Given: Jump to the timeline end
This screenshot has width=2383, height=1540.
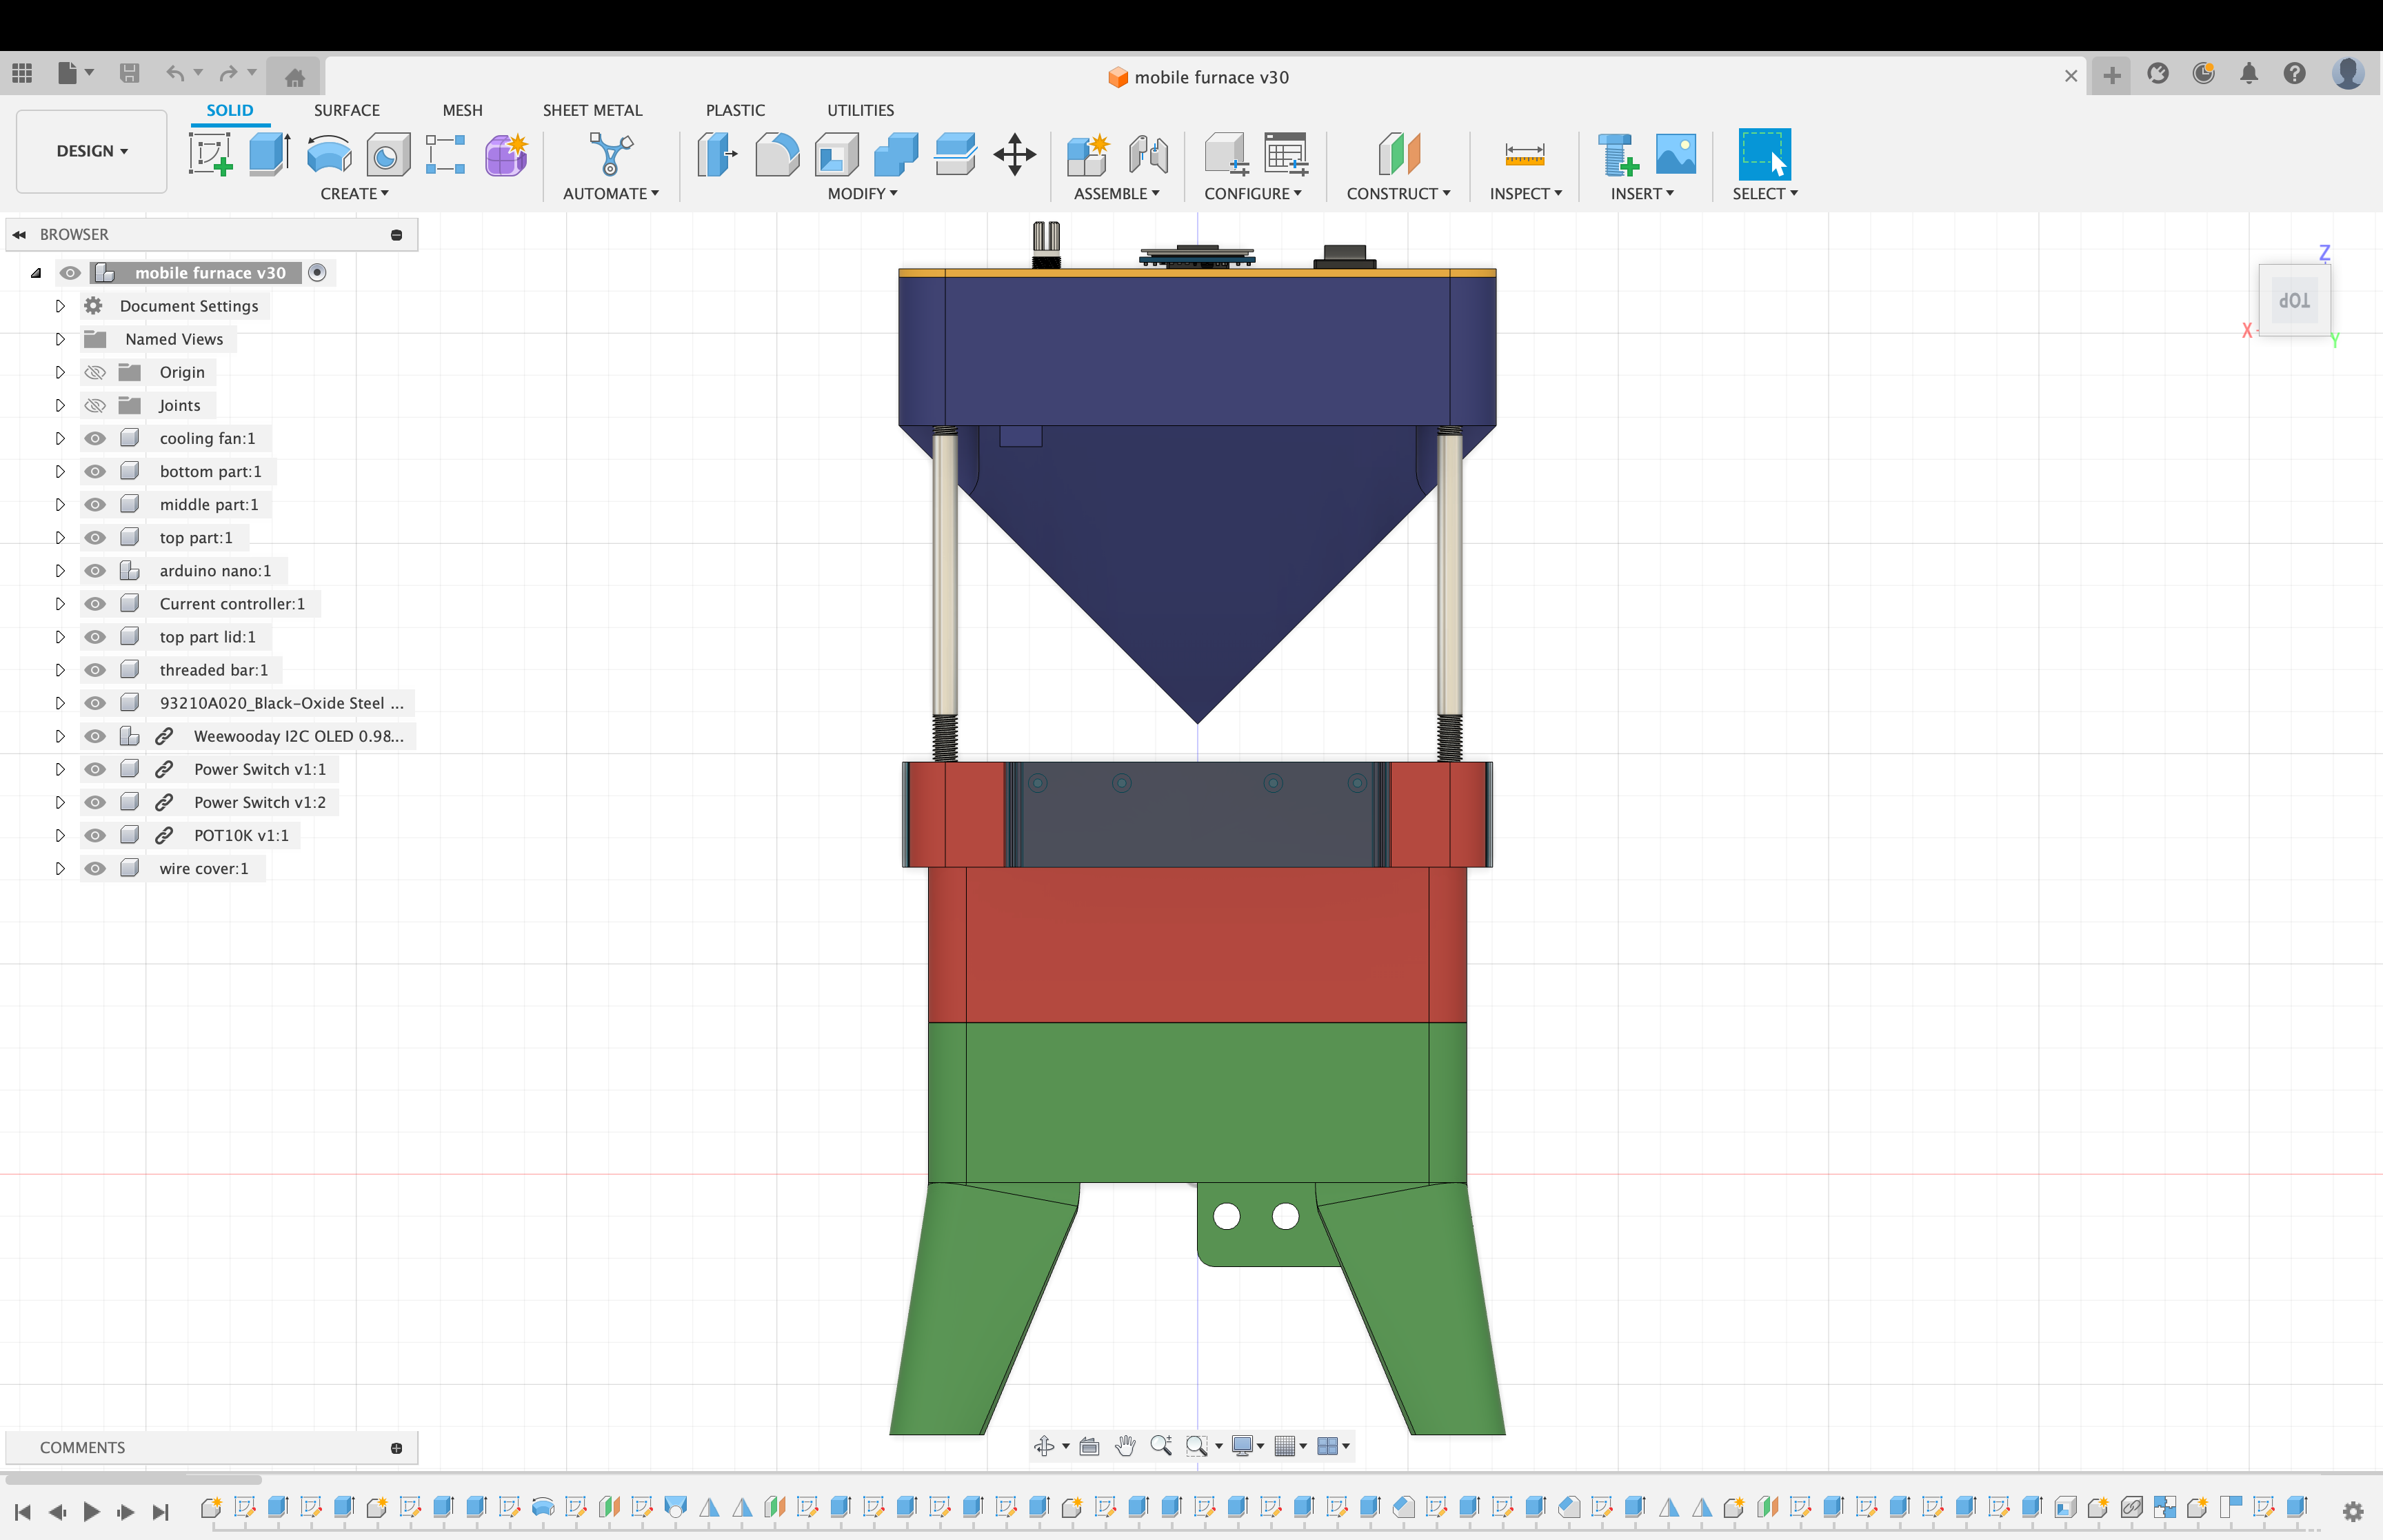Looking at the screenshot, I should 160,1511.
